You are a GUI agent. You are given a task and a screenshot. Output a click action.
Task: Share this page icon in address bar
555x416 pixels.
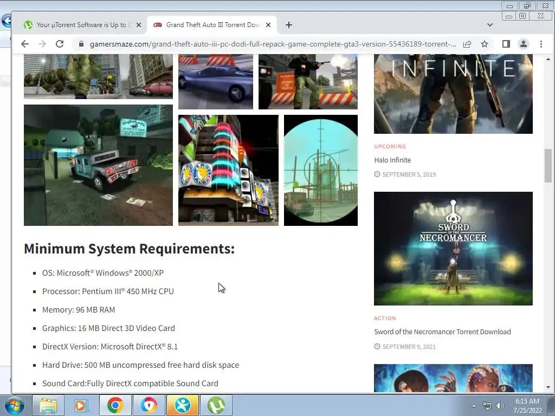pyautogui.click(x=467, y=44)
